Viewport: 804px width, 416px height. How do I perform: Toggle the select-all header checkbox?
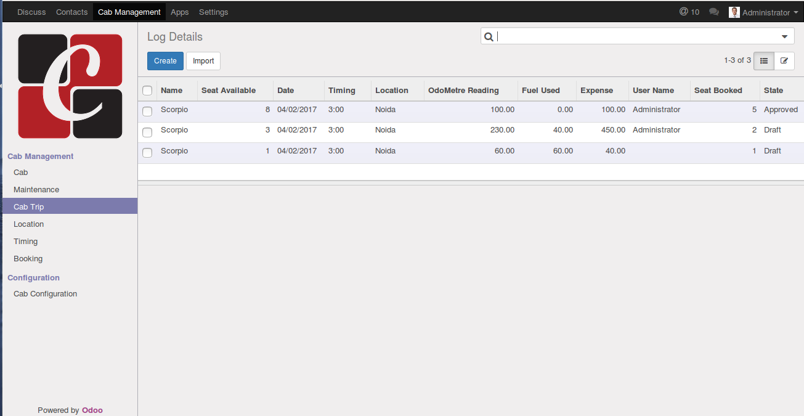(147, 91)
